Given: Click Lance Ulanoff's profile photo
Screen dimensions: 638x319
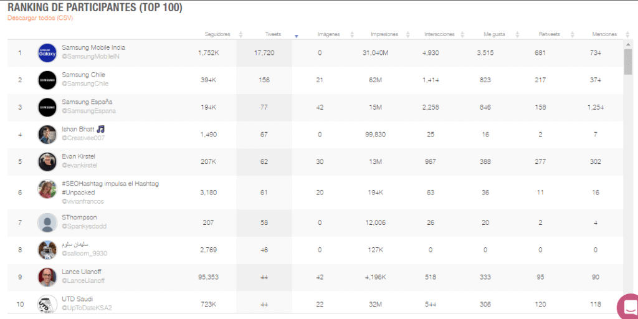Looking at the screenshot, I should pos(47,277).
